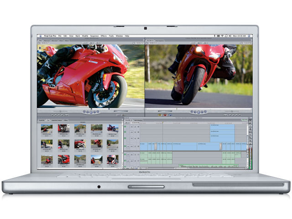Viewport: 292px width, 219px height.
Task: Switch to Filters tab in Viewer
Action: [x=61, y=41]
